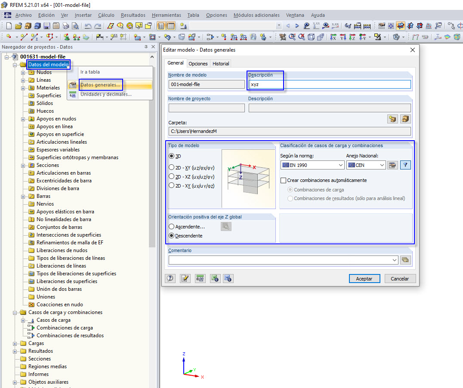This screenshot has width=463, height=388.
Task: Select the 3D model type radio
Action: pyautogui.click(x=171, y=156)
